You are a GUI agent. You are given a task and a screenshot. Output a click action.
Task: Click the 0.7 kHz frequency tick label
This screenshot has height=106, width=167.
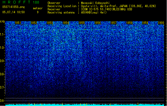point(2,87)
